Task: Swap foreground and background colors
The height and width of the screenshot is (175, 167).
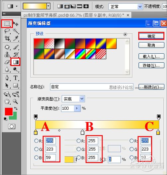Action: [16, 108]
